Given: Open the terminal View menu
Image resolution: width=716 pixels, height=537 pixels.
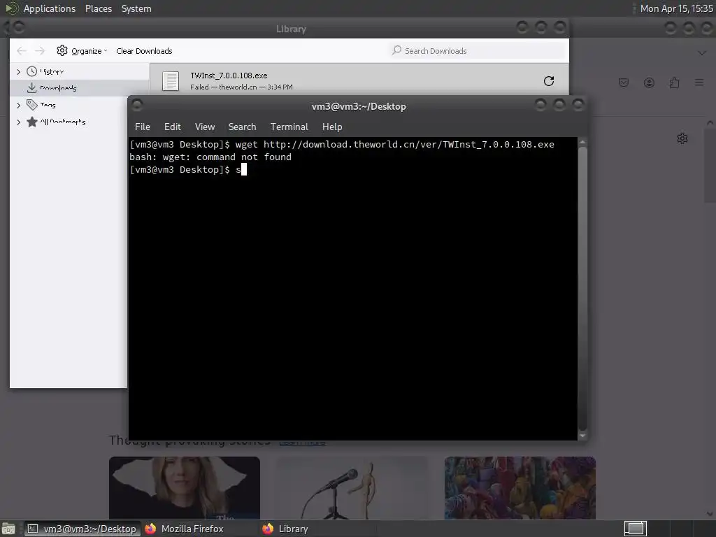Looking at the screenshot, I should (205, 127).
